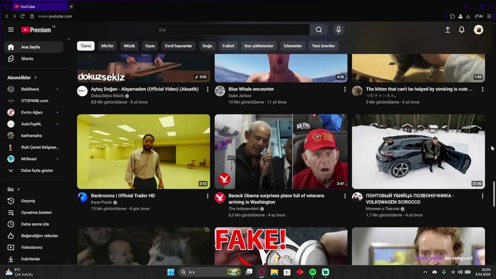
Task: Play the Obama on phone thumbnail
Action: click(281, 152)
